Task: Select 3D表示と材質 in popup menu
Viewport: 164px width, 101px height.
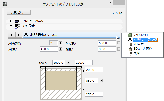Action: [x=143, y=48]
